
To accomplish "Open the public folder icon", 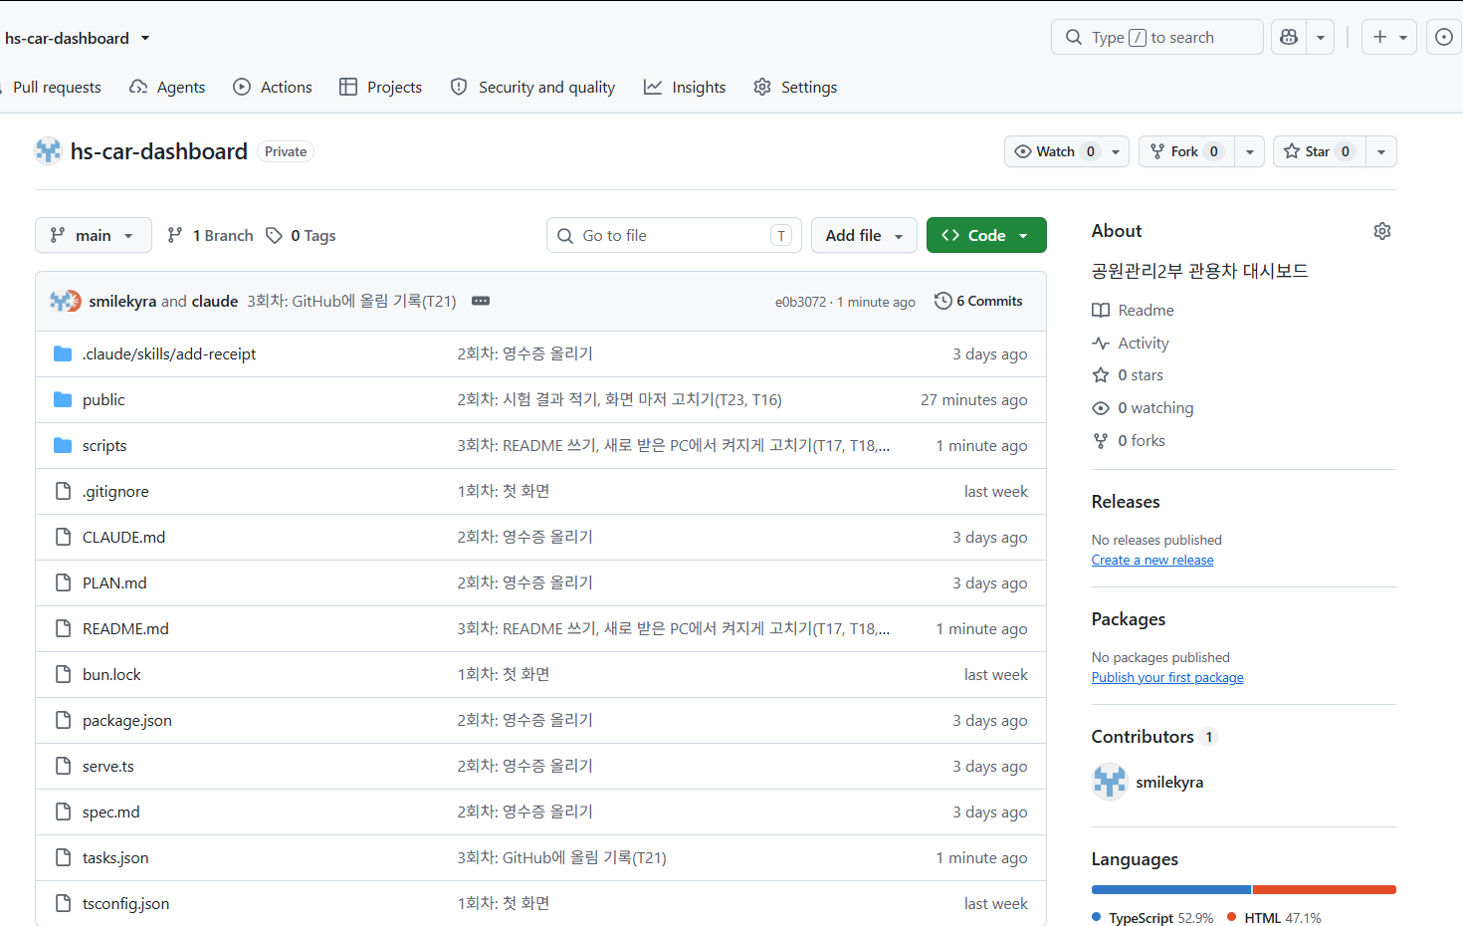I will click(x=63, y=399).
